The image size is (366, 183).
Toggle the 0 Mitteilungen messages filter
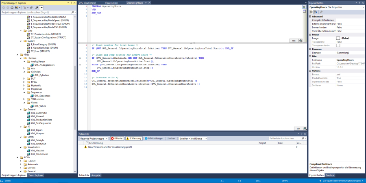pos(154,138)
